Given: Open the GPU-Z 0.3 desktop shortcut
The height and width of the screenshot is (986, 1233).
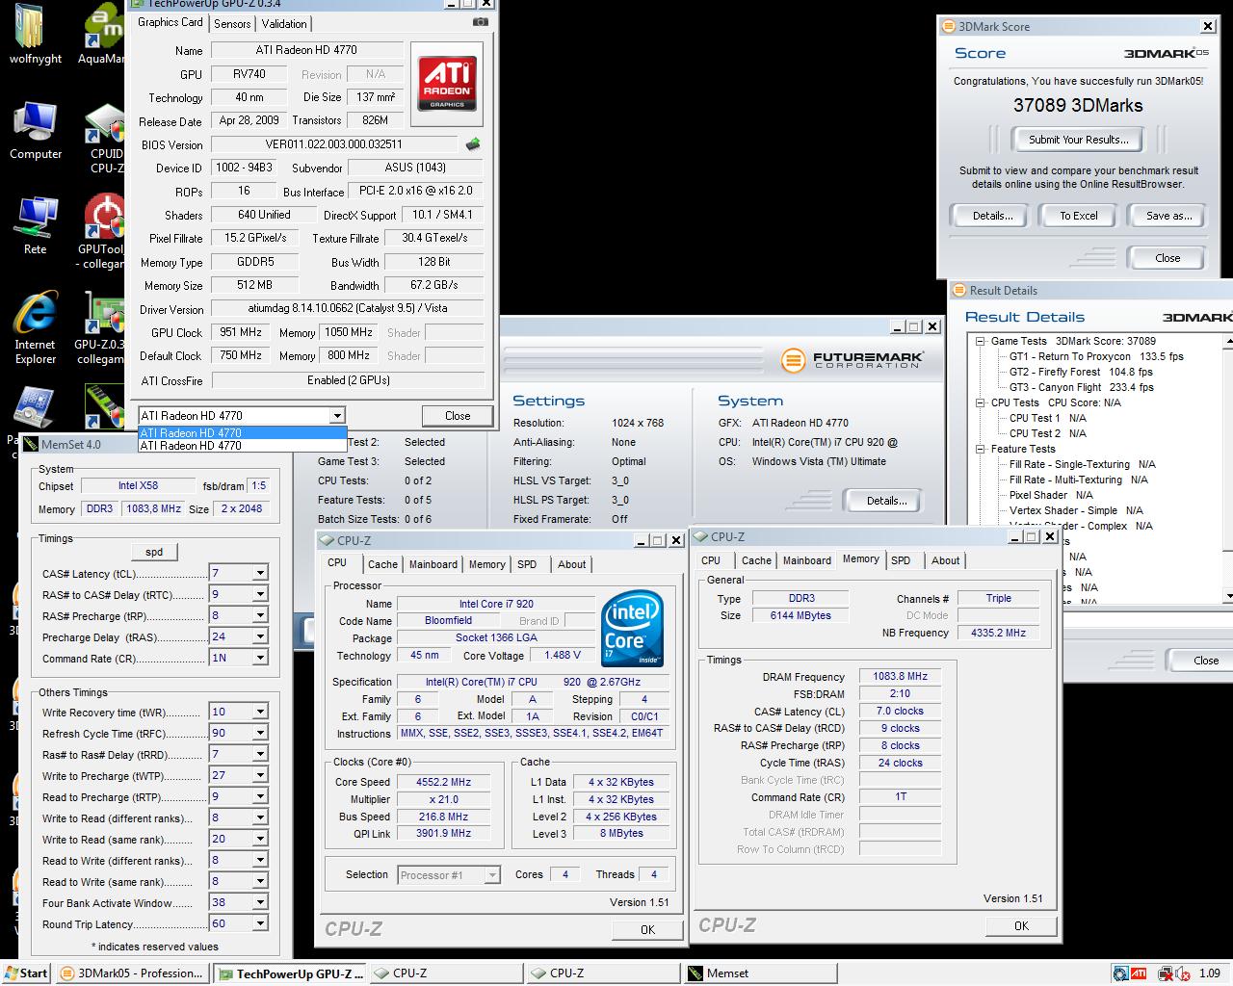Looking at the screenshot, I should (100, 328).
